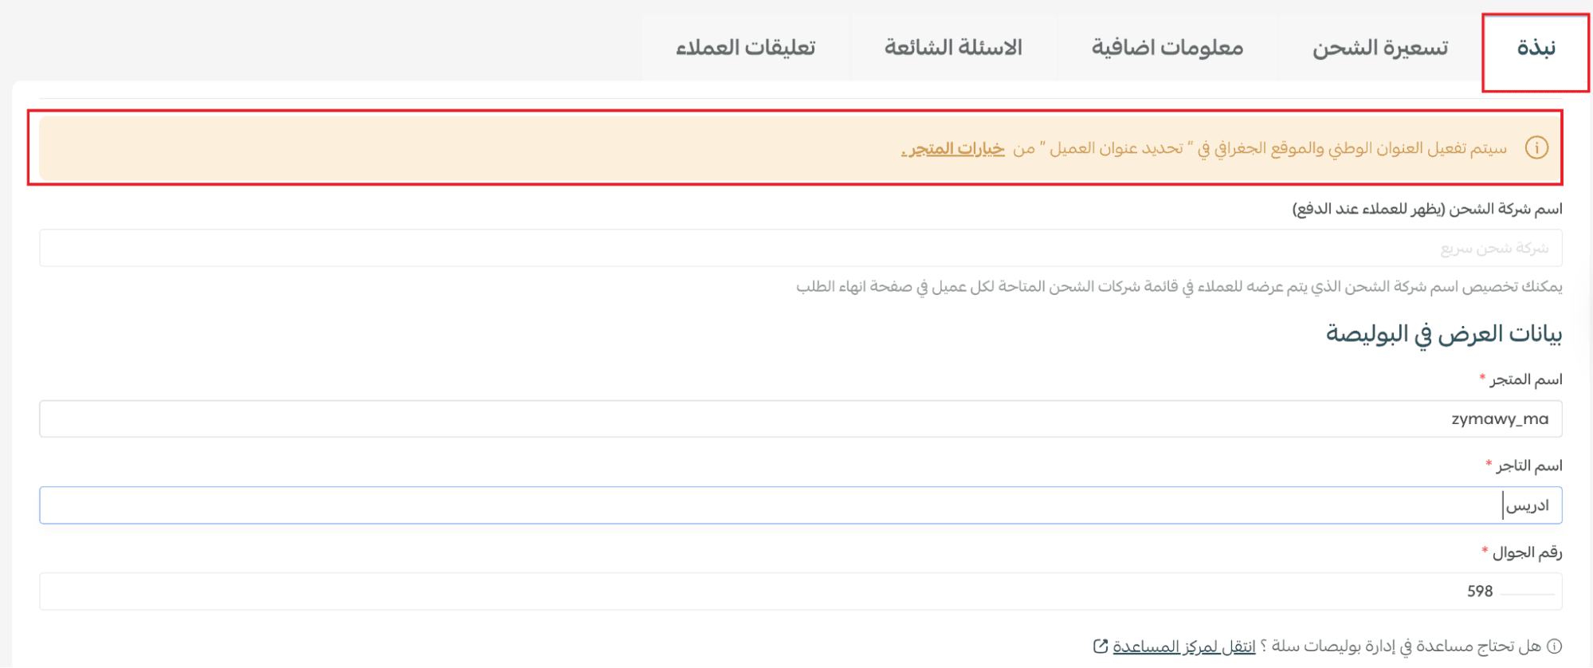The width and height of the screenshot is (1593, 668).
Task: Click the info icon beside the help question
Action: pos(1554,646)
